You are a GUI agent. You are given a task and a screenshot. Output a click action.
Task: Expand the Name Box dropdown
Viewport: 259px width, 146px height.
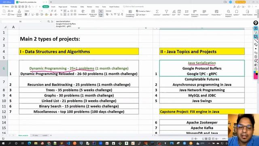pyautogui.click(x=40, y=21)
